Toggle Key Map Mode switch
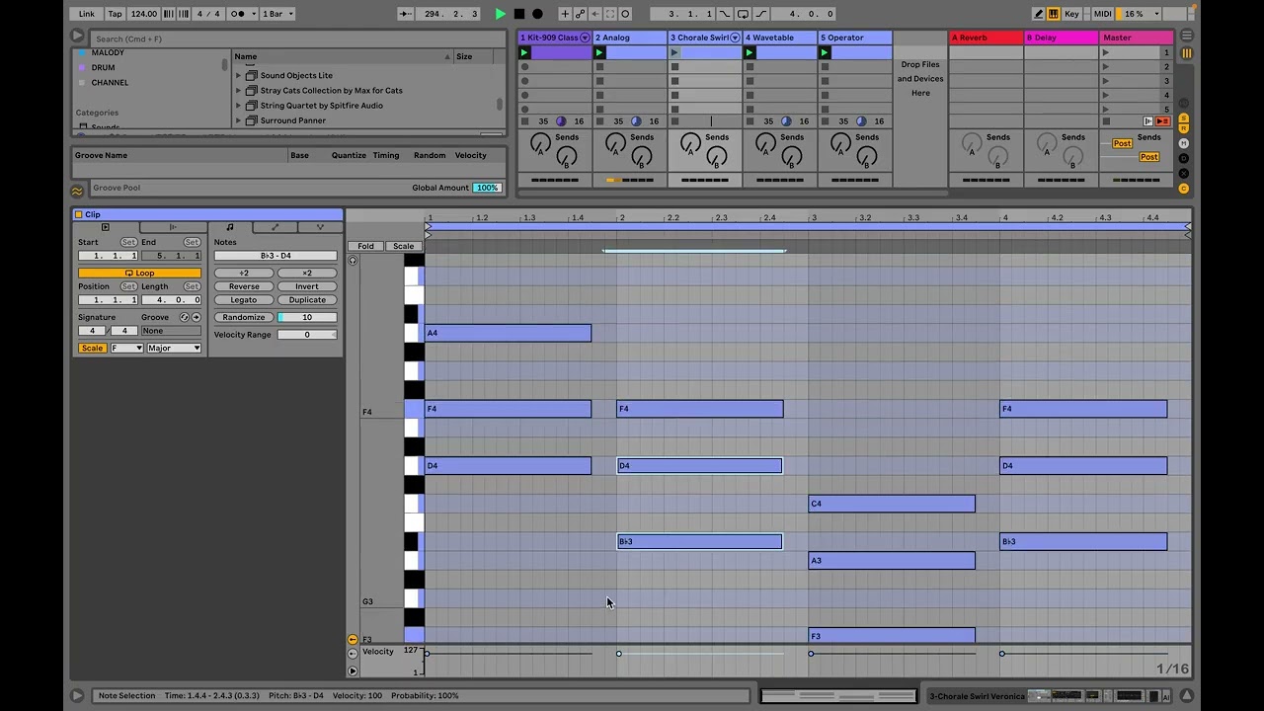Image resolution: width=1264 pixels, height=711 pixels. 1071,14
